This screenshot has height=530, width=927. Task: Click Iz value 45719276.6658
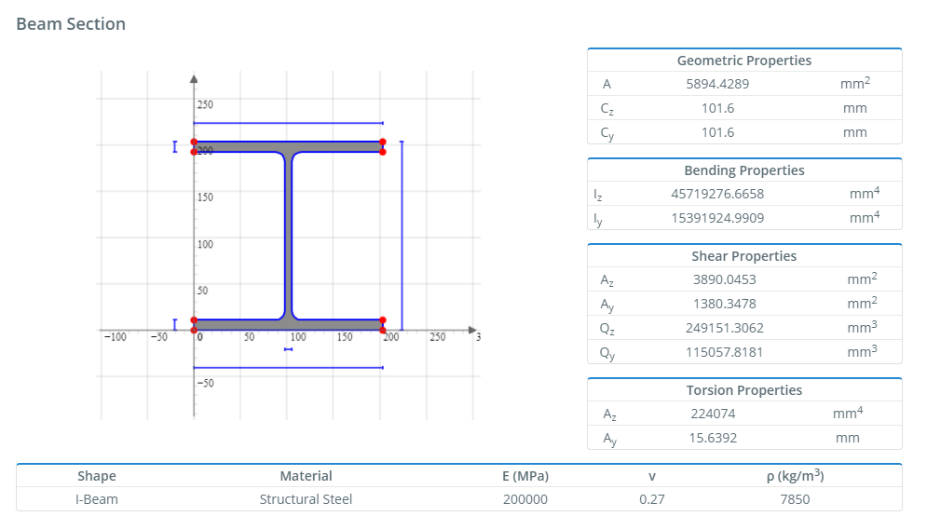coord(717,194)
